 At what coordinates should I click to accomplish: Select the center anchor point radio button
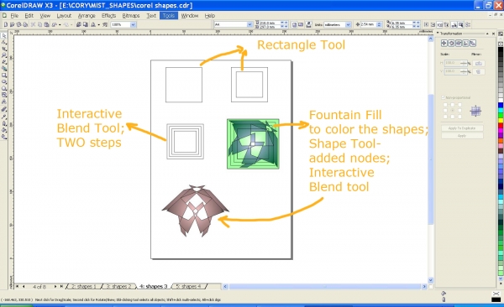click(453, 110)
